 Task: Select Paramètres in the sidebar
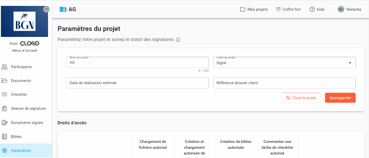pos(21,151)
